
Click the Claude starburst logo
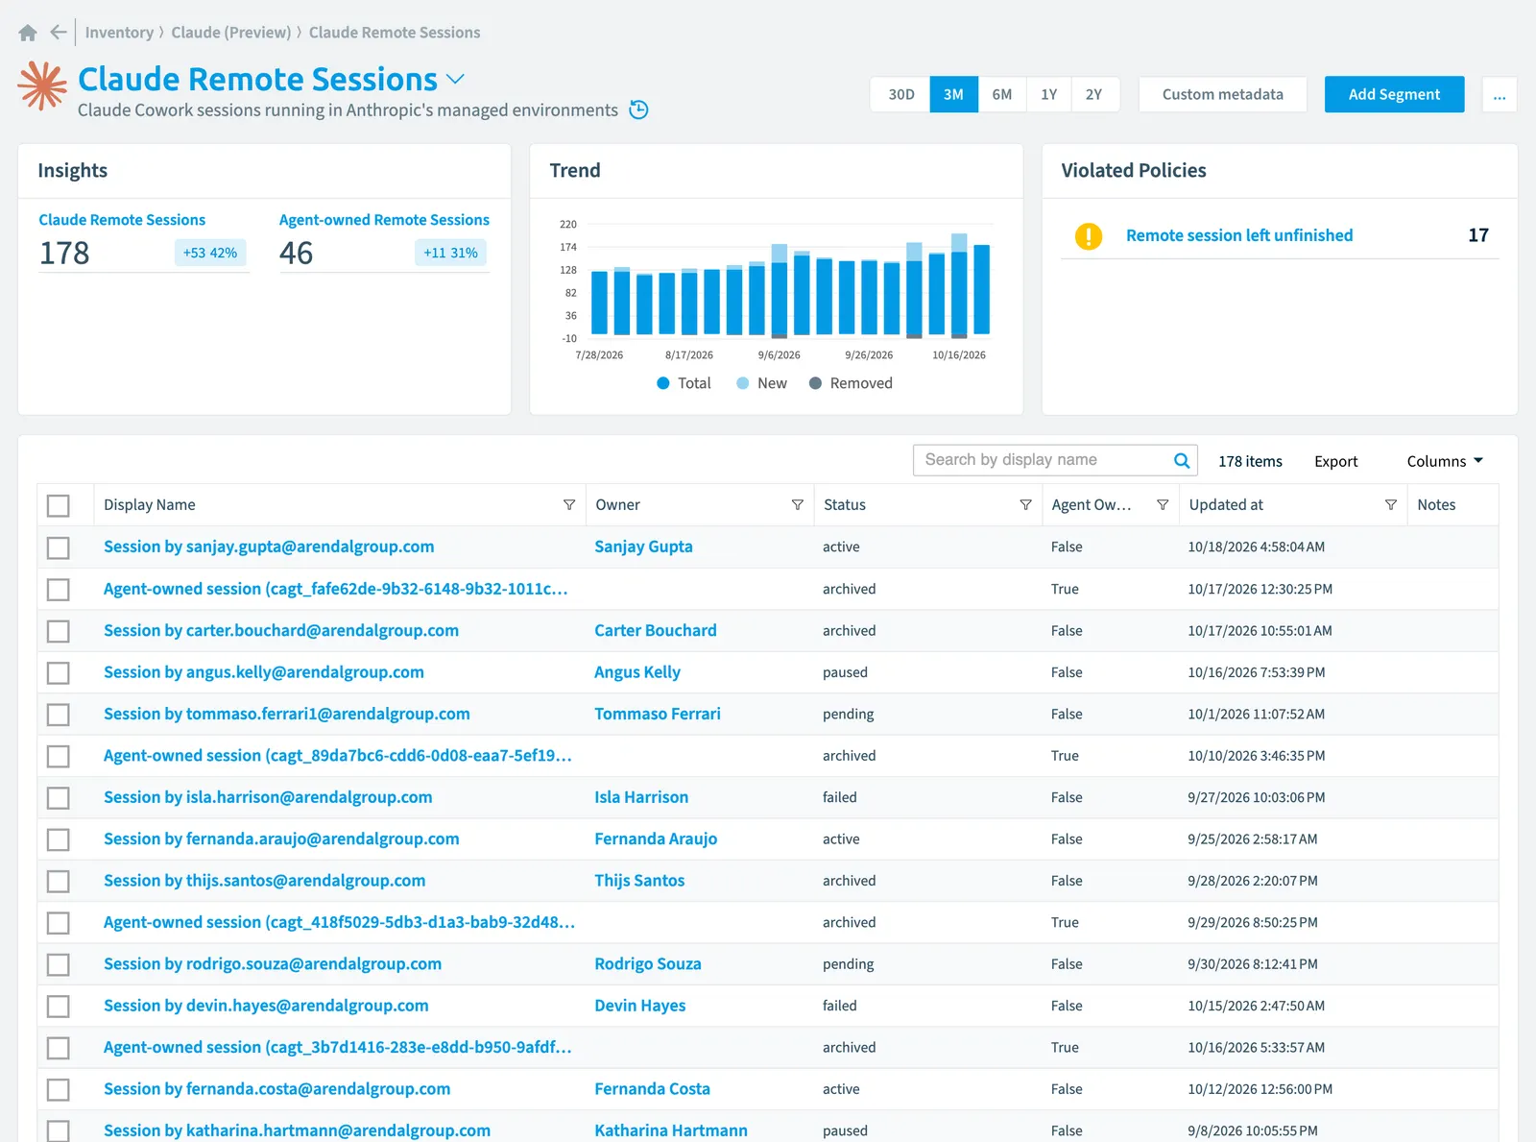click(42, 86)
